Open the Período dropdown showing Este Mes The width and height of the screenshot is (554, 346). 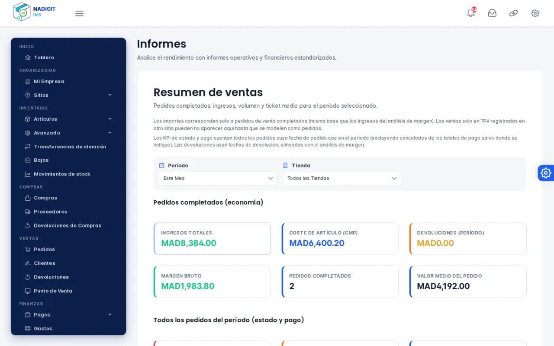(x=218, y=178)
